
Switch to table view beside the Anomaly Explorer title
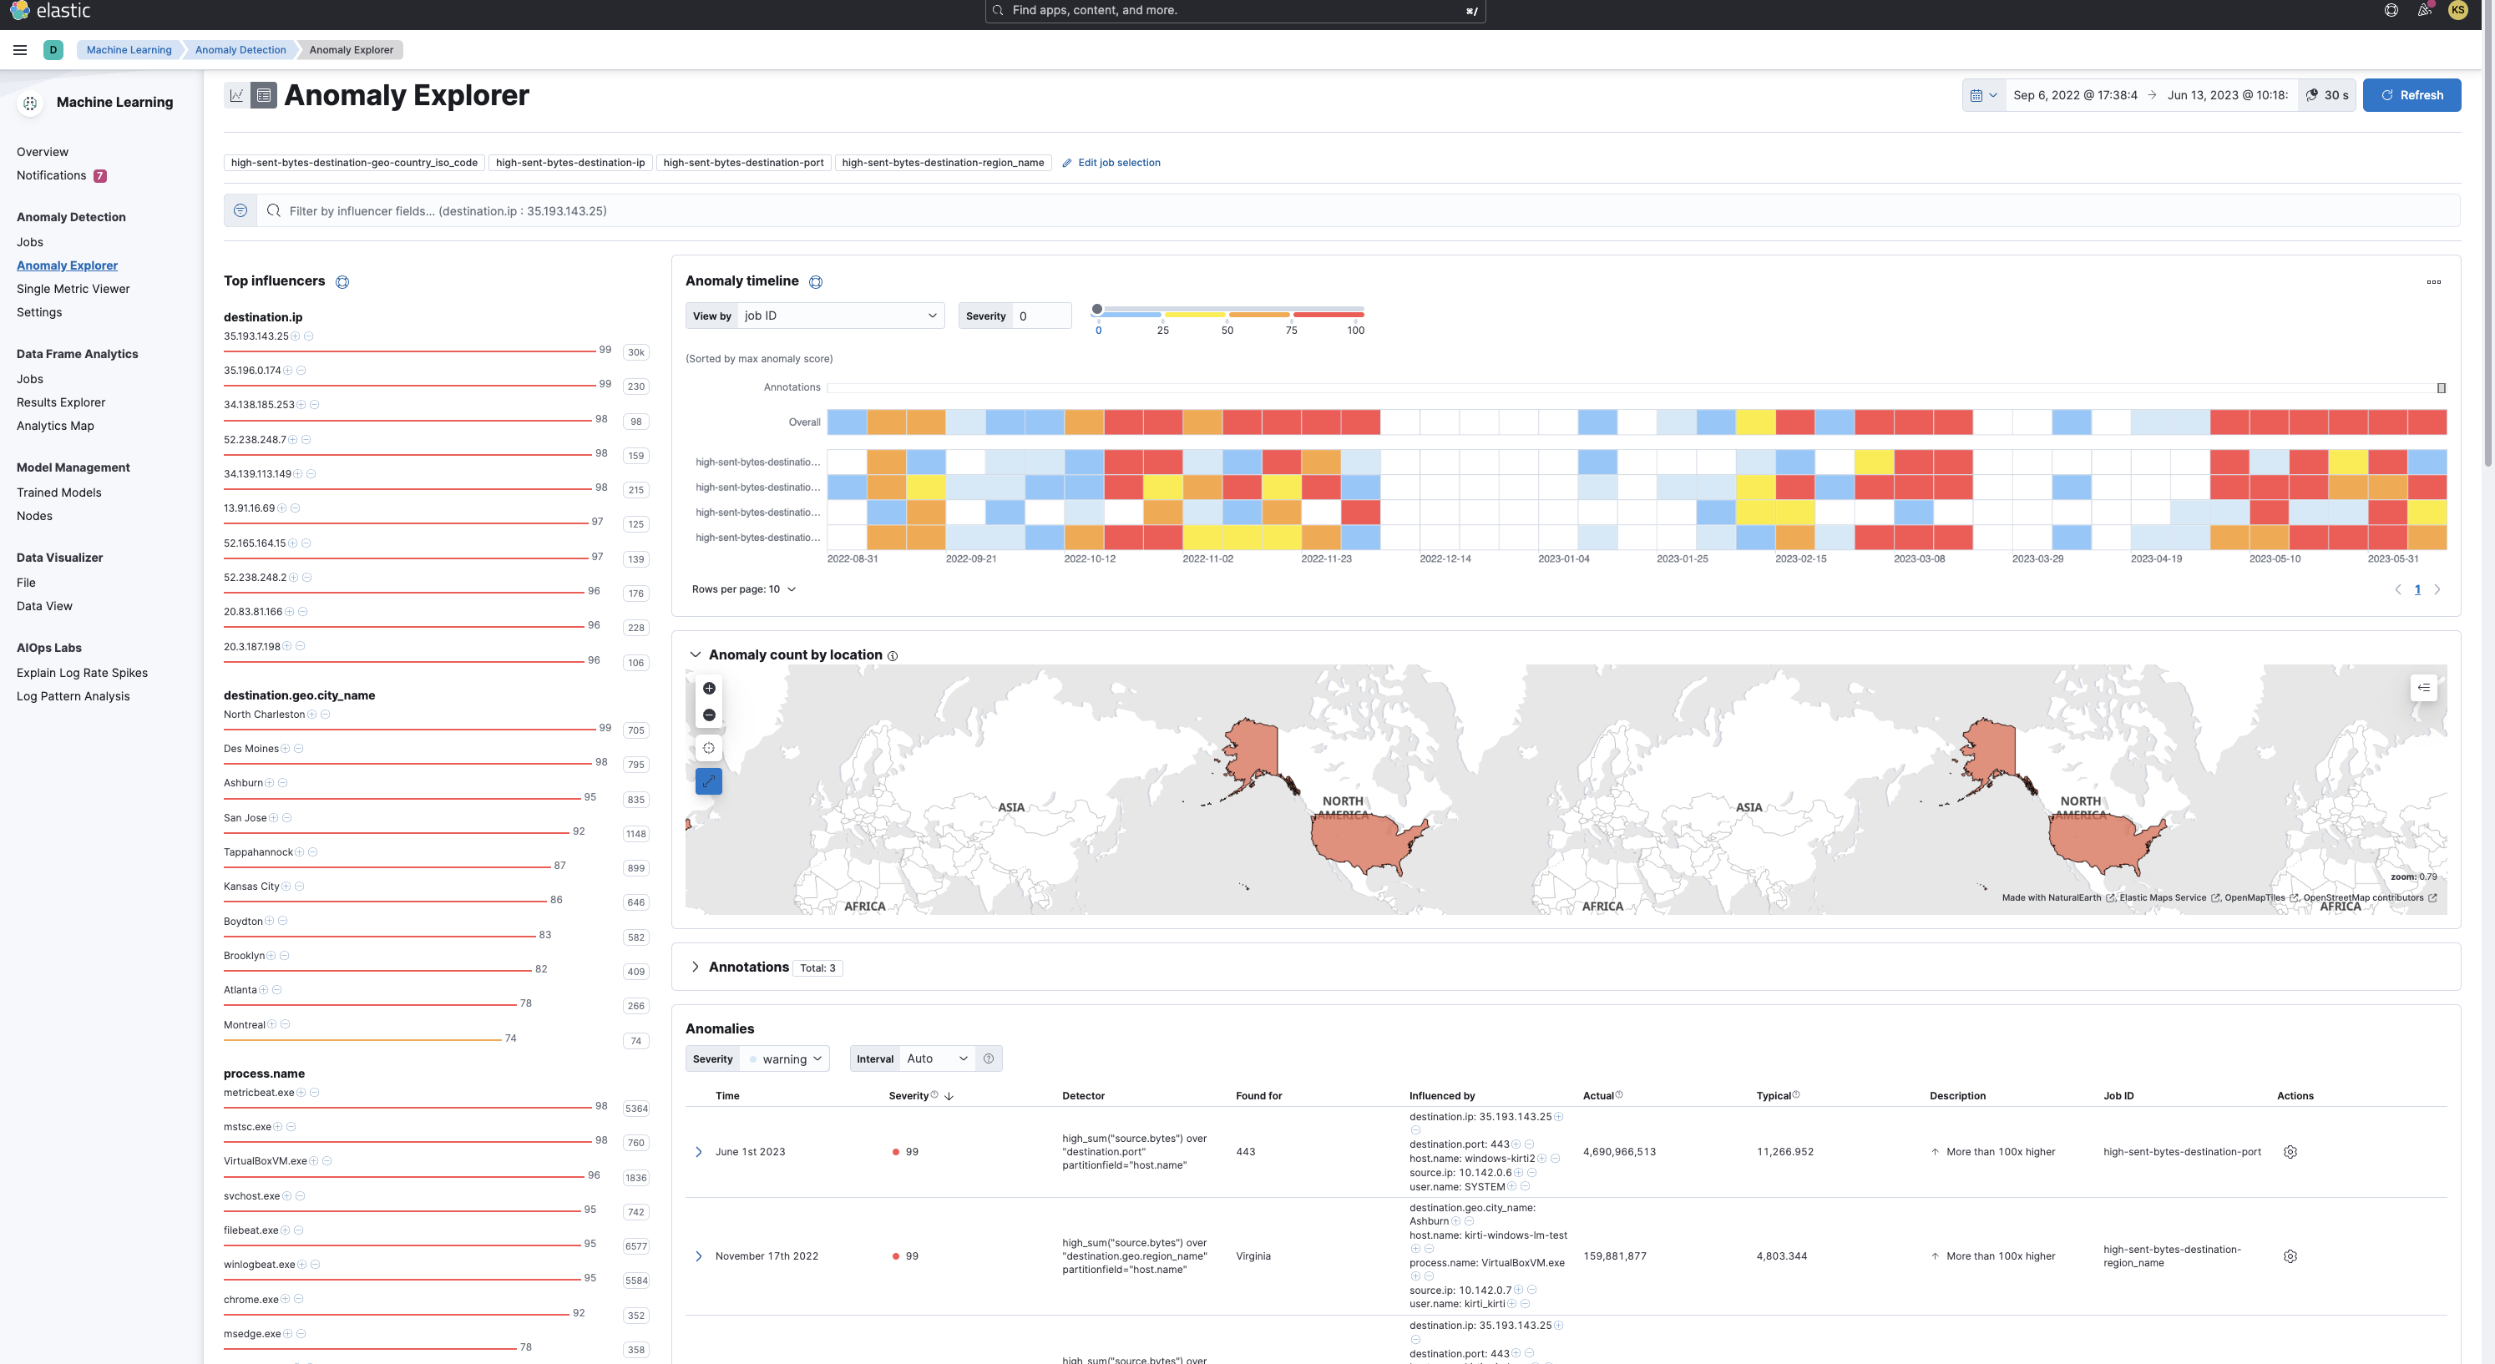coord(262,93)
